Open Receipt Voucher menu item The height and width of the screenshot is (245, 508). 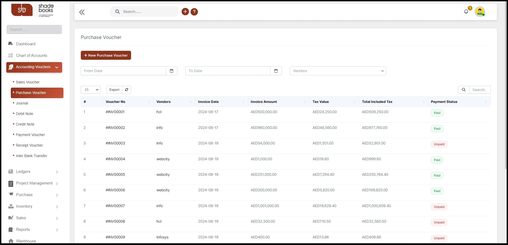click(x=29, y=145)
